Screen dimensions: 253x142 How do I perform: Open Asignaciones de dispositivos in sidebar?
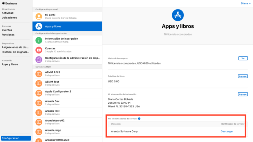point(15,47)
